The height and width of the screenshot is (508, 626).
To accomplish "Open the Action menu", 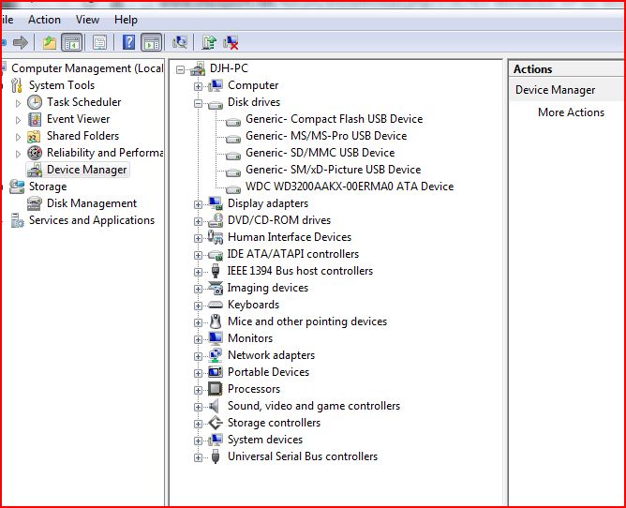I will click(44, 19).
